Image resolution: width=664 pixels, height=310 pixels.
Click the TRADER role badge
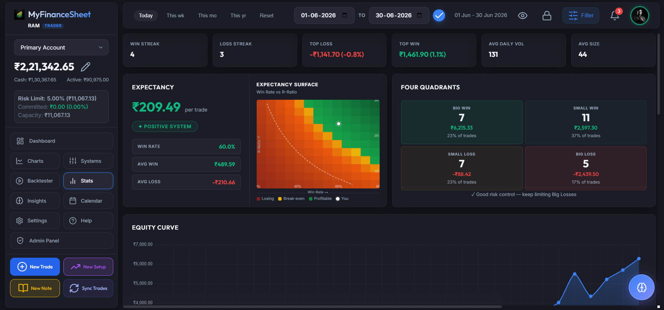click(53, 26)
